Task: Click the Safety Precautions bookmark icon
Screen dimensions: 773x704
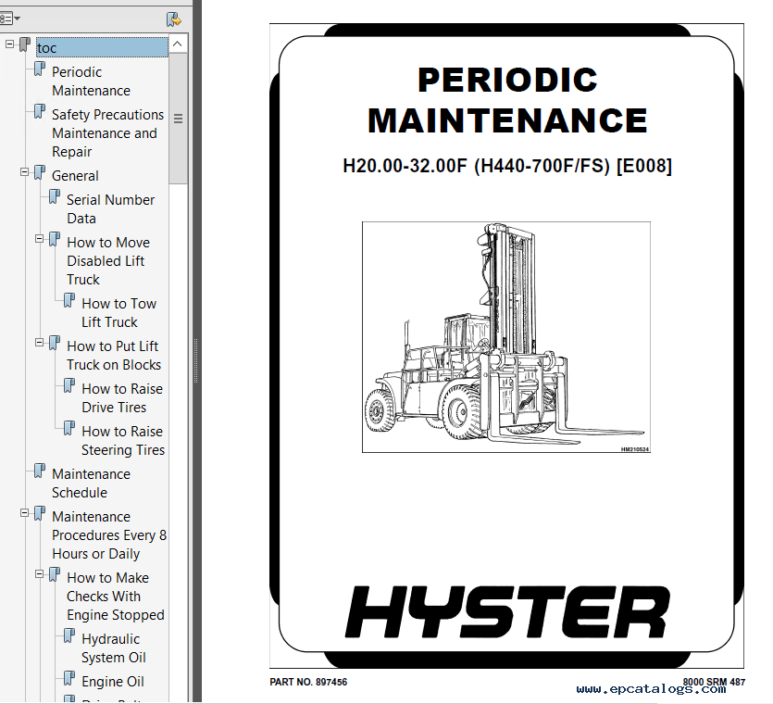Action: coord(40,111)
